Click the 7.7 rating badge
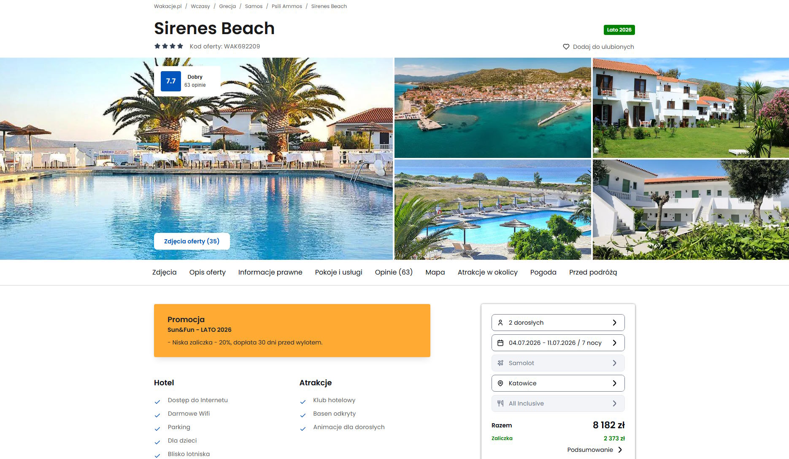This screenshot has width=789, height=459. click(x=171, y=81)
